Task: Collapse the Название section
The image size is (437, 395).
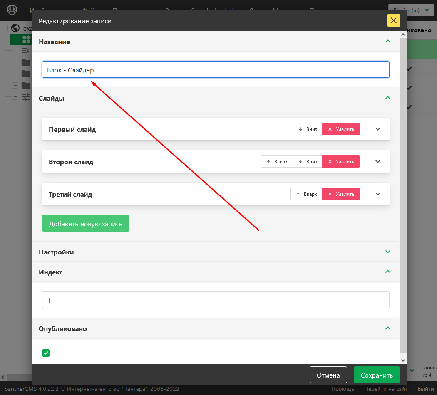Action: pyautogui.click(x=388, y=42)
